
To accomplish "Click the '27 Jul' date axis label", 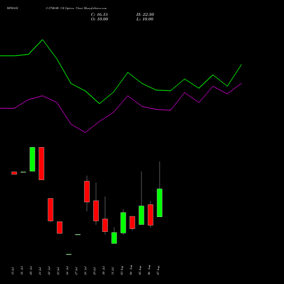I will [x=76, y=271].
